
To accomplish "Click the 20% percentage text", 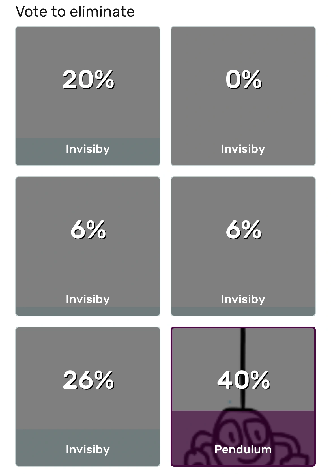I will (x=88, y=80).
